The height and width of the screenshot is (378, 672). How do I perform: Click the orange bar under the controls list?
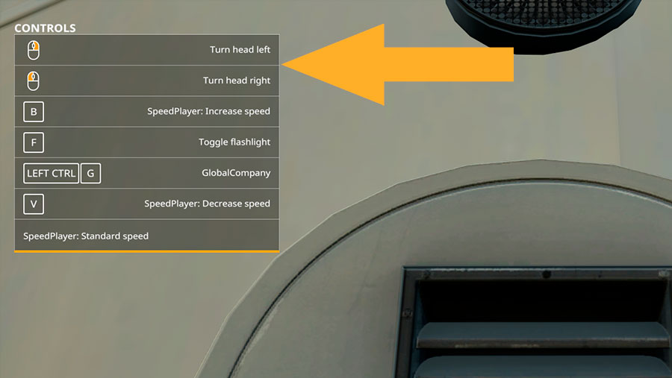[146, 251]
